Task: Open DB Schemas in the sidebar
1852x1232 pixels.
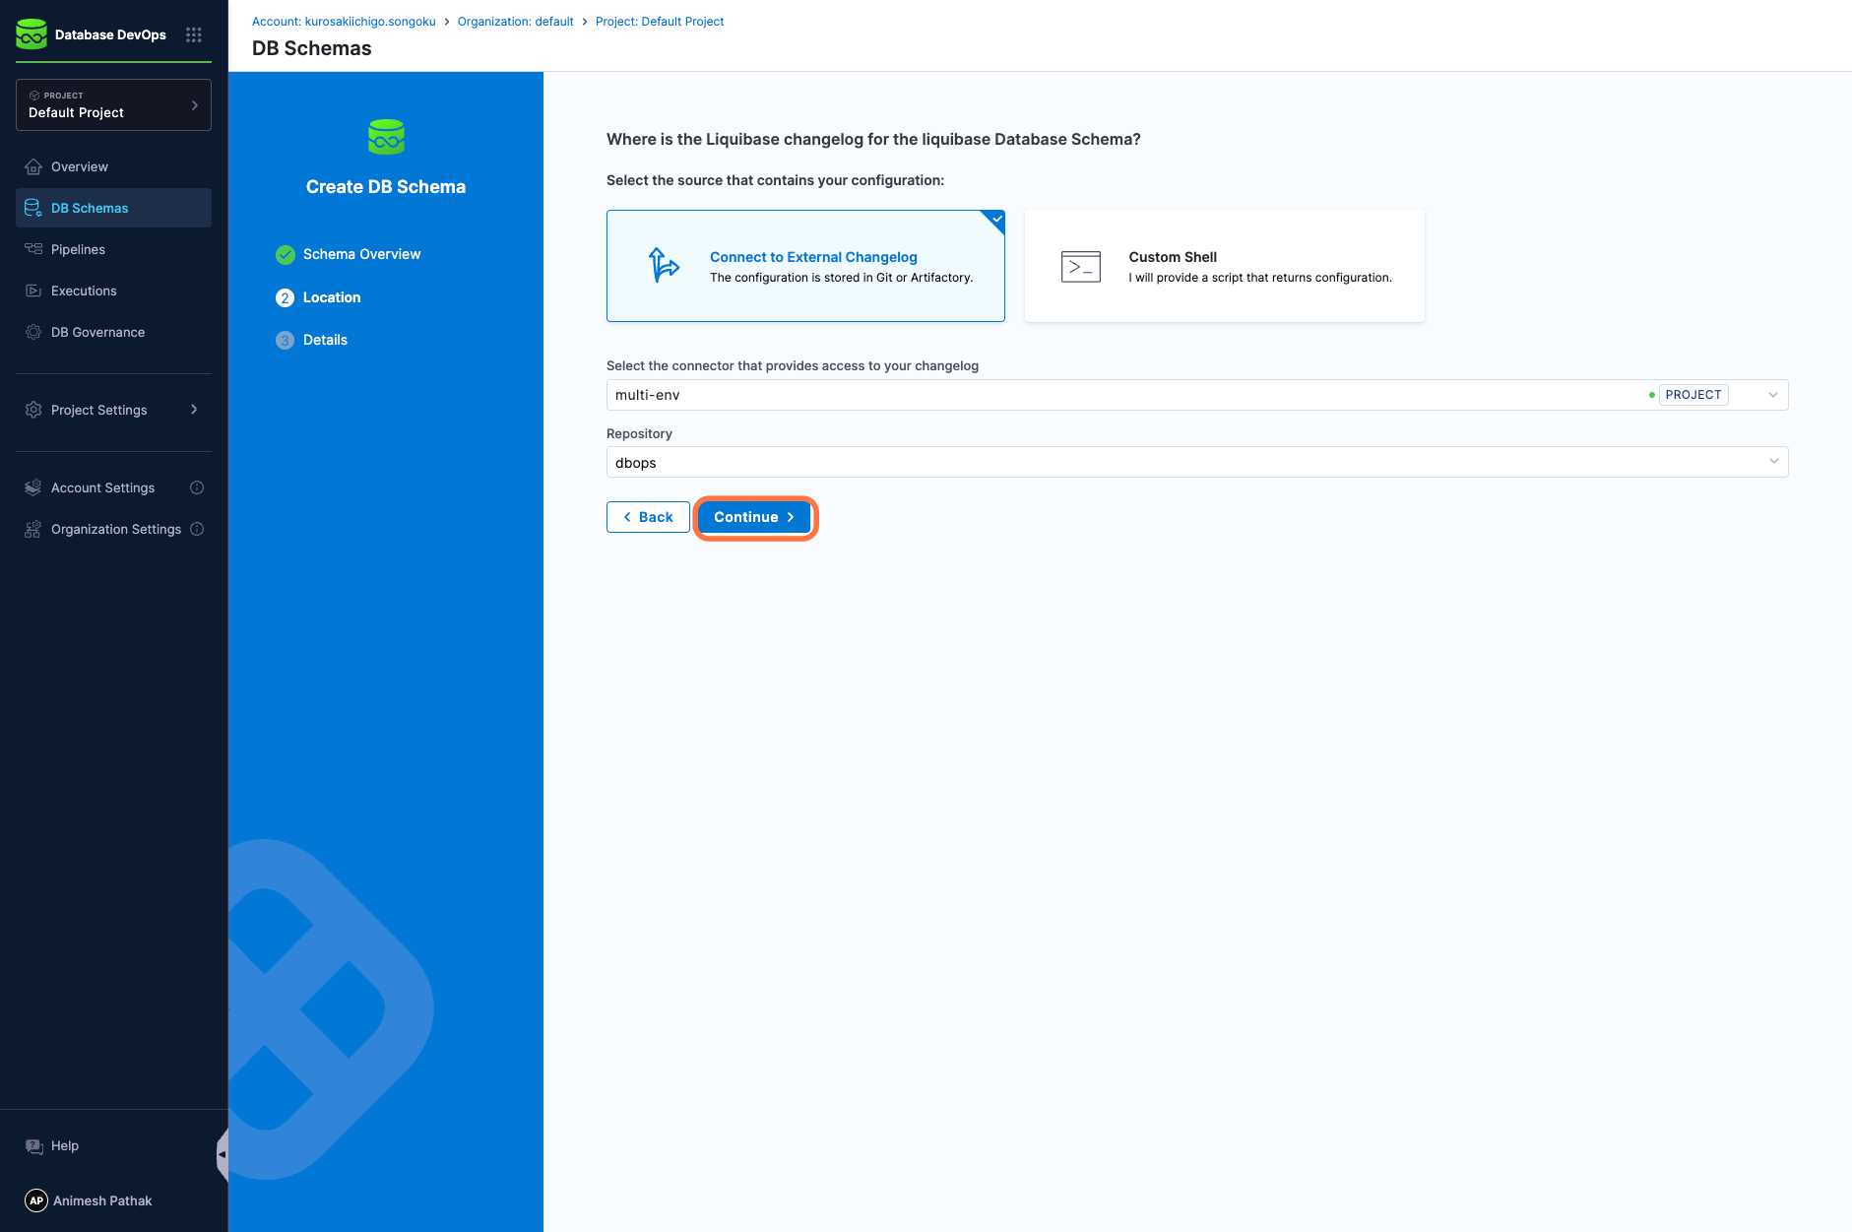Action: [x=113, y=208]
